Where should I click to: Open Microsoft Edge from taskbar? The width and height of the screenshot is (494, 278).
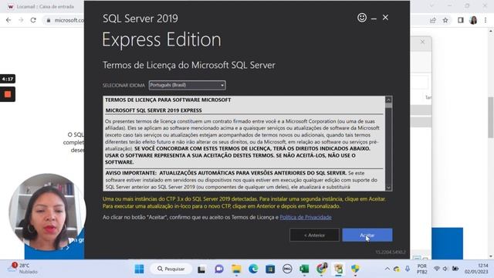253,269
